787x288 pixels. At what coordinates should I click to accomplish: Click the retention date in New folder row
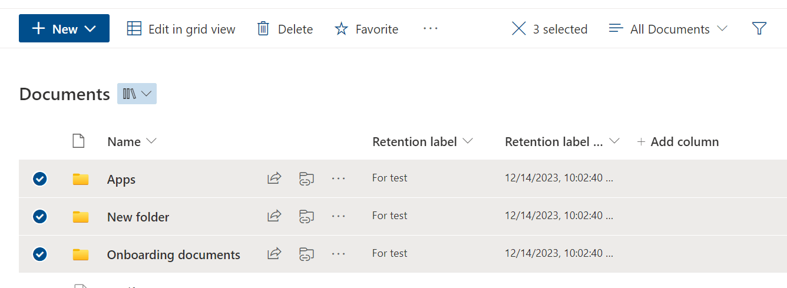coord(559,216)
